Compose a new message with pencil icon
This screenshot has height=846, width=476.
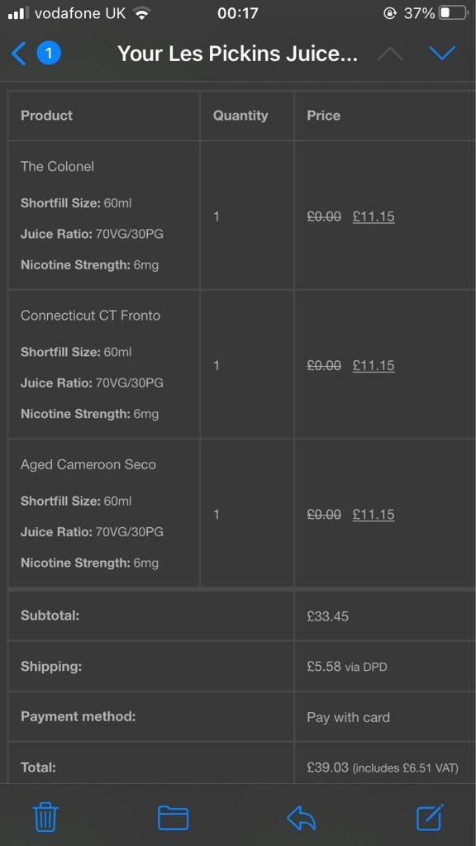430,817
